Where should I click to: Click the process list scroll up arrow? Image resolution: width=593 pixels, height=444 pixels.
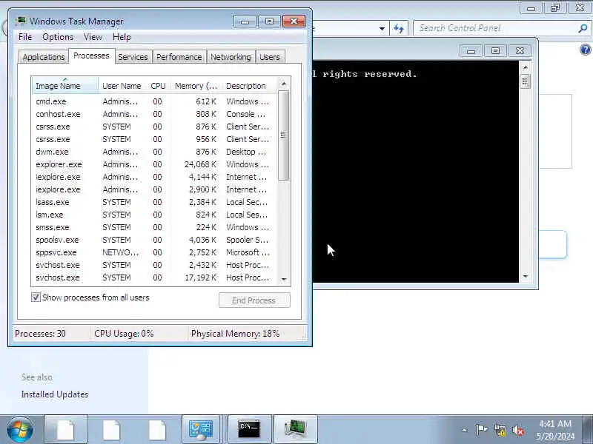(284, 84)
